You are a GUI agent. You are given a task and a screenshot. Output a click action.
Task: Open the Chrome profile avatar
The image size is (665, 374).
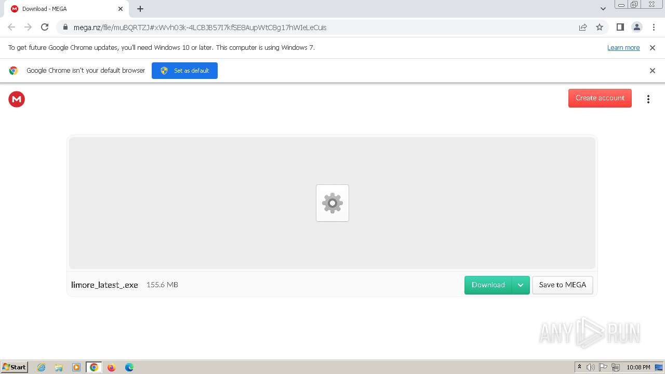coord(637,27)
